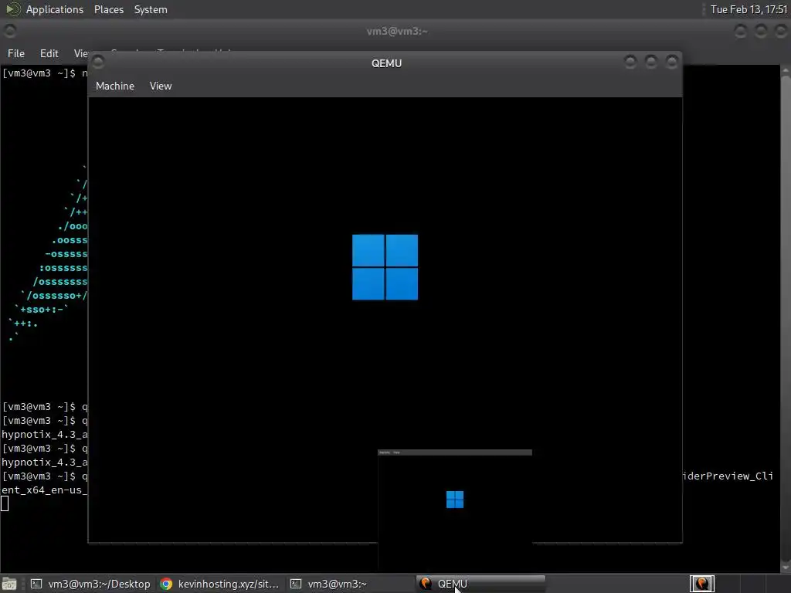This screenshot has width=791, height=593.
Task: Click the terminal's vertical scrollbar
Action: (x=786, y=317)
